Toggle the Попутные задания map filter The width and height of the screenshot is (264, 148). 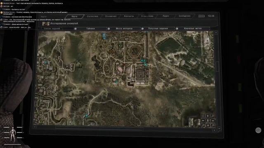pos(158,28)
